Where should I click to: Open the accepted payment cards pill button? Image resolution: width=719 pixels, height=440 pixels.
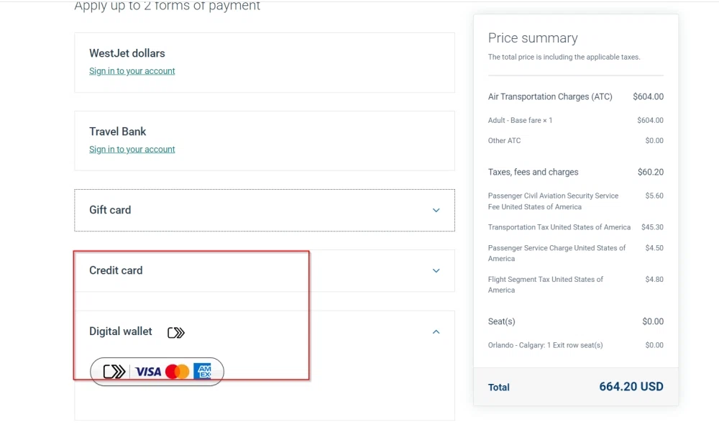coord(157,371)
